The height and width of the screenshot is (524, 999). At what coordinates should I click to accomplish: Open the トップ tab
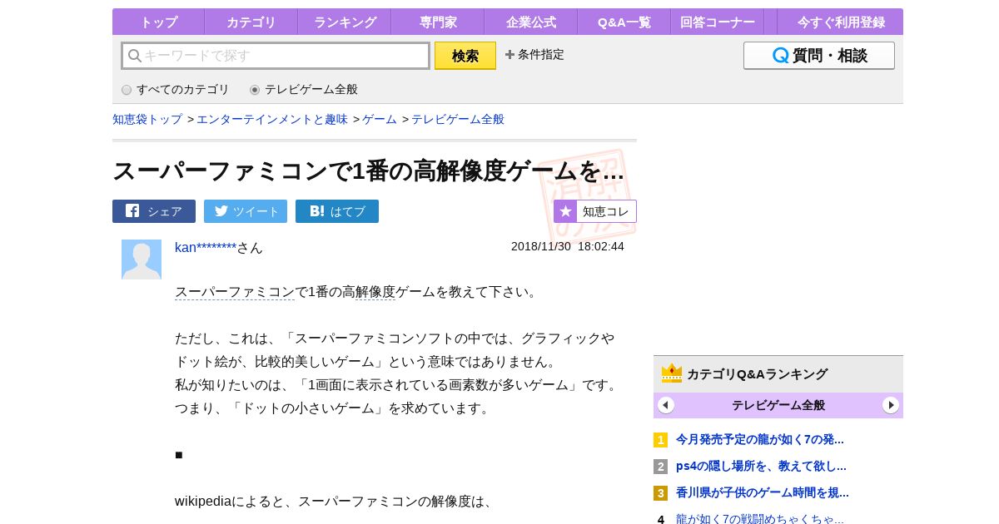[158, 22]
